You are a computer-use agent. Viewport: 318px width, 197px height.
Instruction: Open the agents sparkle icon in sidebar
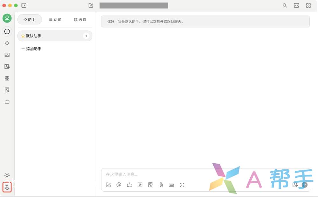pos(7,43)
